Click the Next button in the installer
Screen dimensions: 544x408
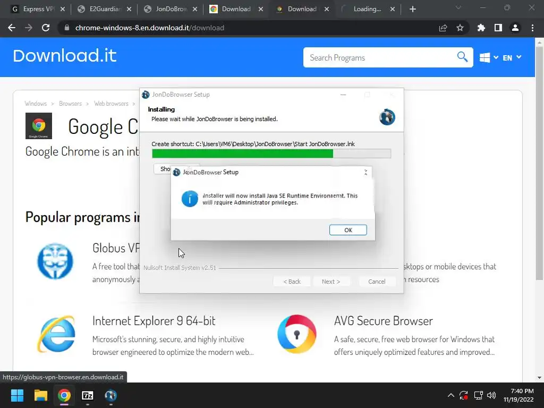click(330, 282)
